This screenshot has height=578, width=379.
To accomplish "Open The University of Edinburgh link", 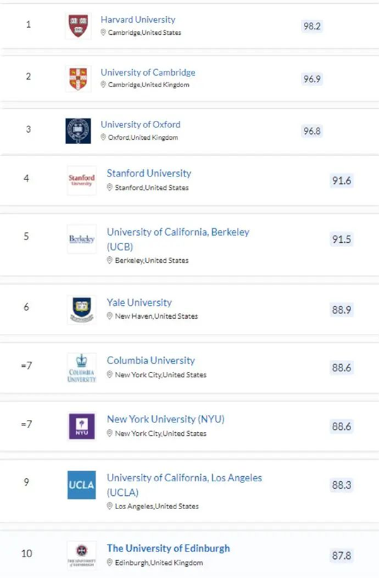I will tap(168, 548).
